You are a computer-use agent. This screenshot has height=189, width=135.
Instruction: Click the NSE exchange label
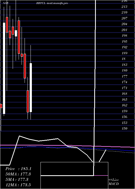(6, 3)
